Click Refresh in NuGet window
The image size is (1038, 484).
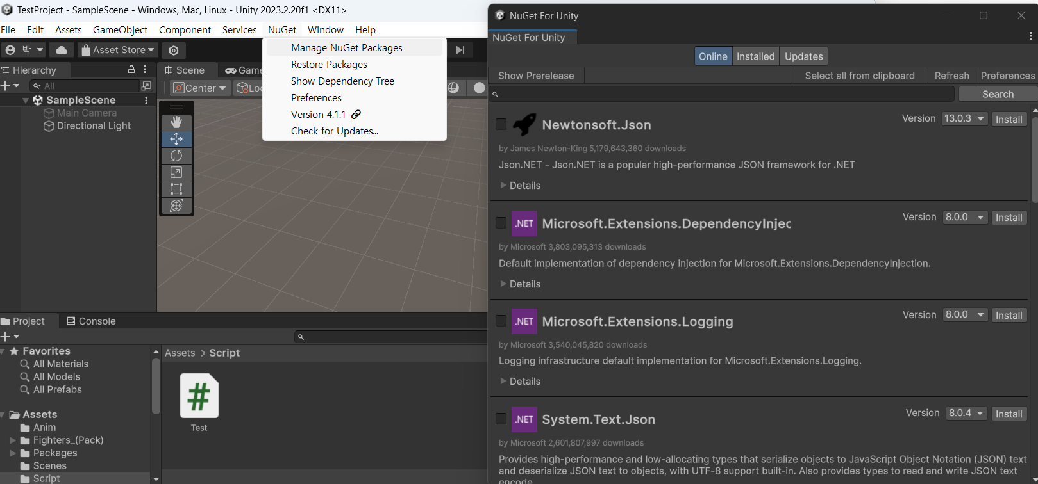[951, 76]
